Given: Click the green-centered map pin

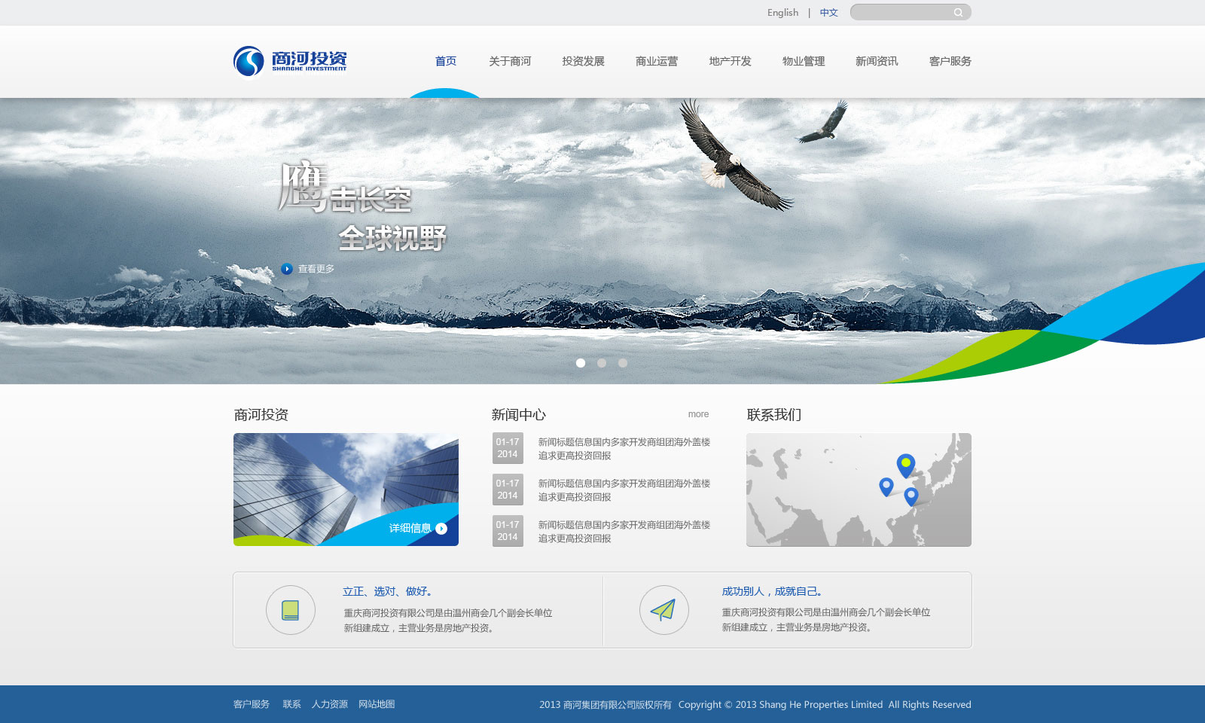Looking at the screenshot, I should [x=905, y=464].
